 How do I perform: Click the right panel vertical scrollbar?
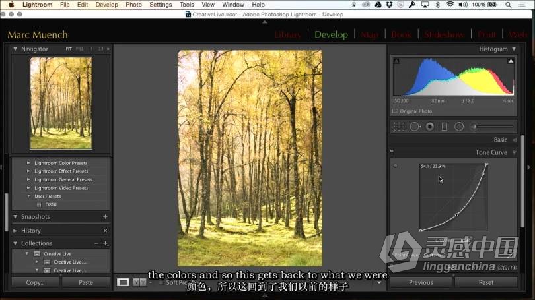522,181
